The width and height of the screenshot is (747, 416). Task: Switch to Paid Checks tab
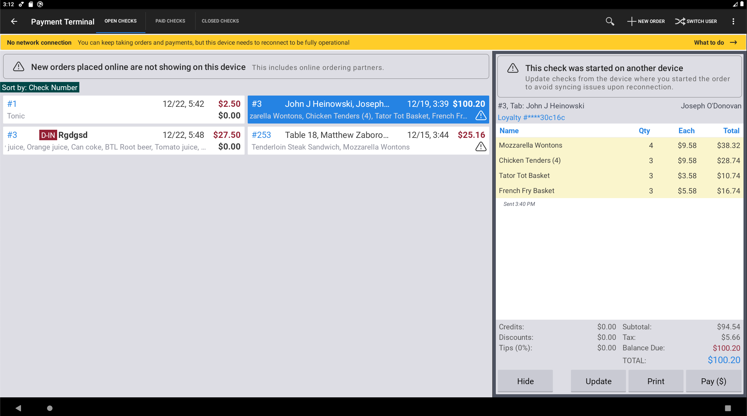170,21
